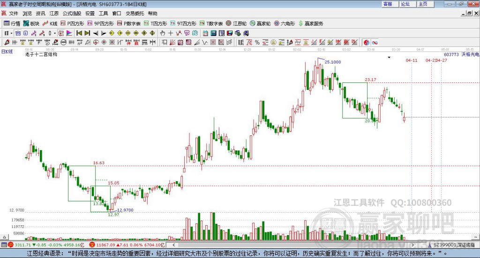Viewport: 480px width, 258px height.
Task: Open the 江恩 menu
Action: point(54,14)
